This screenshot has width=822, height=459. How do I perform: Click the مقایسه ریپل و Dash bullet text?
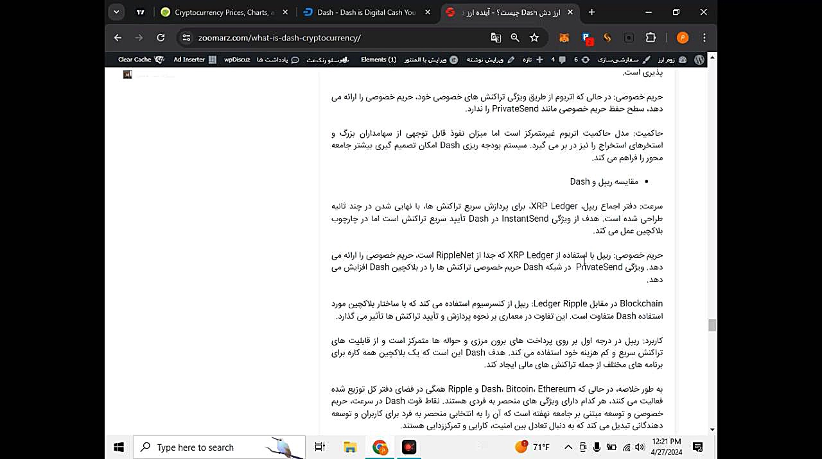point(604,181)
